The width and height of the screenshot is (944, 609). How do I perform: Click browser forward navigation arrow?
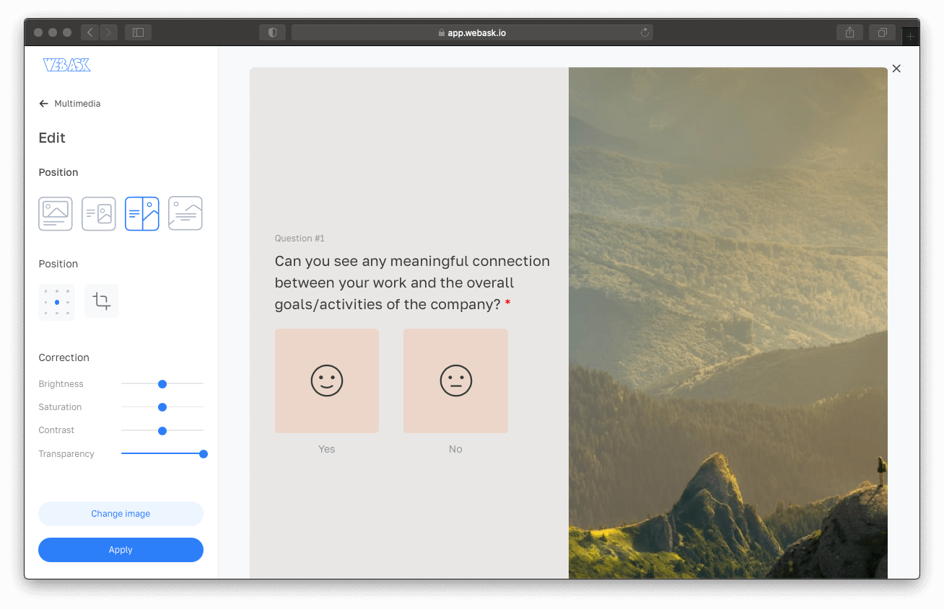(x=109, y=32)
